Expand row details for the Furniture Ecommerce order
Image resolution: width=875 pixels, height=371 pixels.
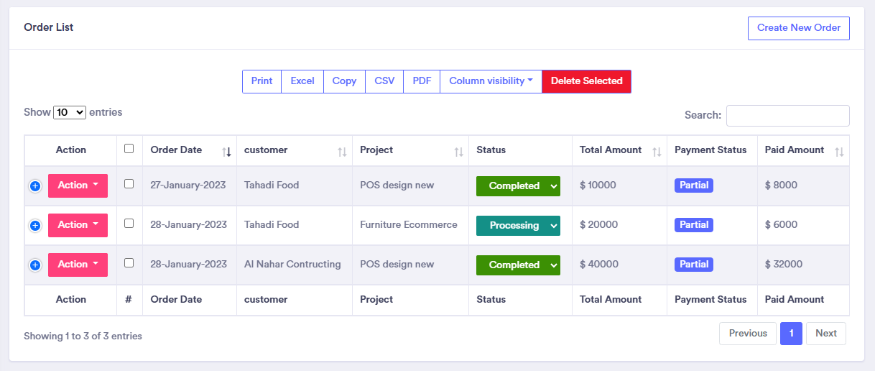click(x=35, y=226)
